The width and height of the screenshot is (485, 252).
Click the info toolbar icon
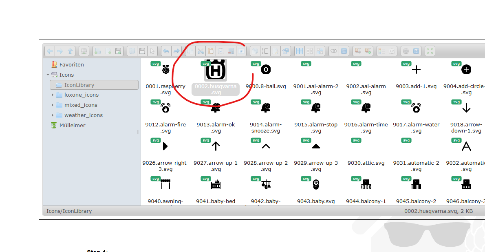click(344, 51)
